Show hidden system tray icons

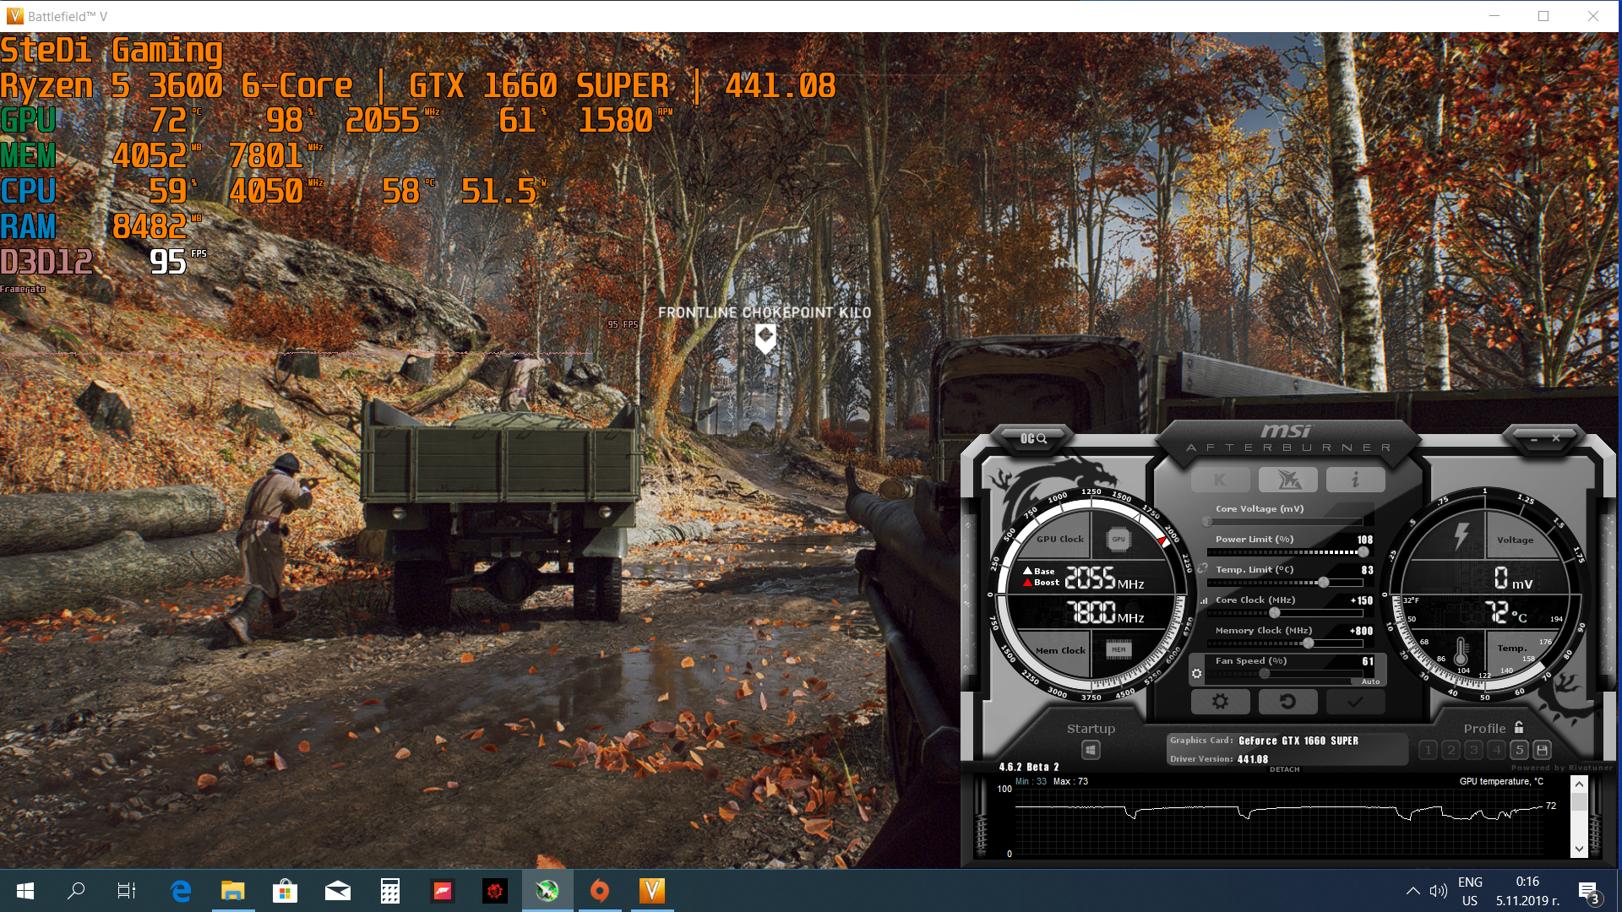click(x=1412, y=891)
